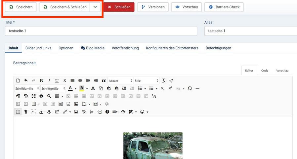Apply bold formatting

coord(41,80)
